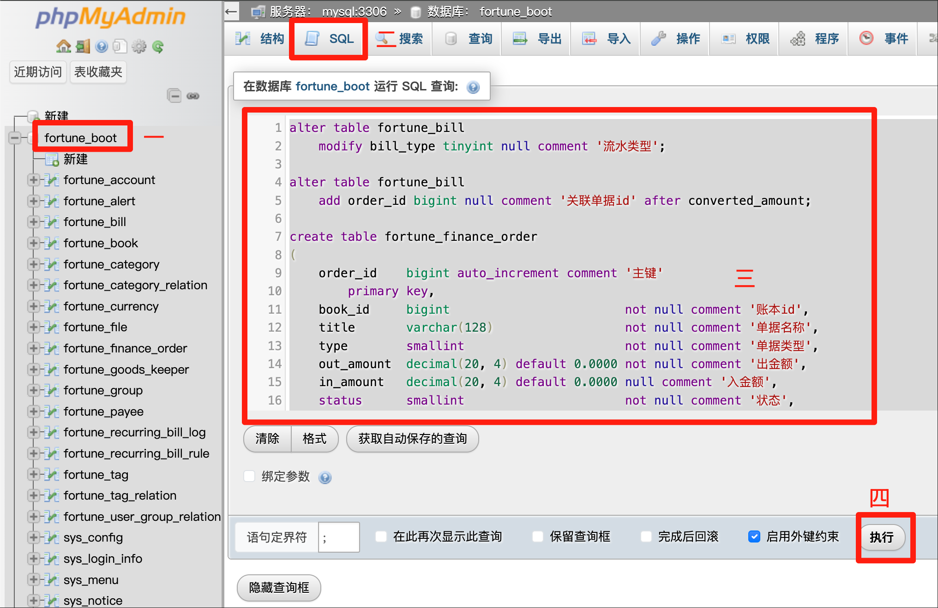Open the Structure tab
This screenshot has height=608, width=938.
tap(259, 39)
